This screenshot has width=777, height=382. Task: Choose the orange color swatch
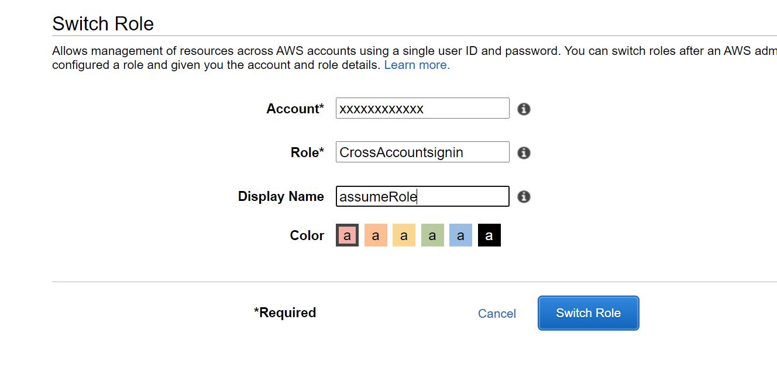click(376, 235)
